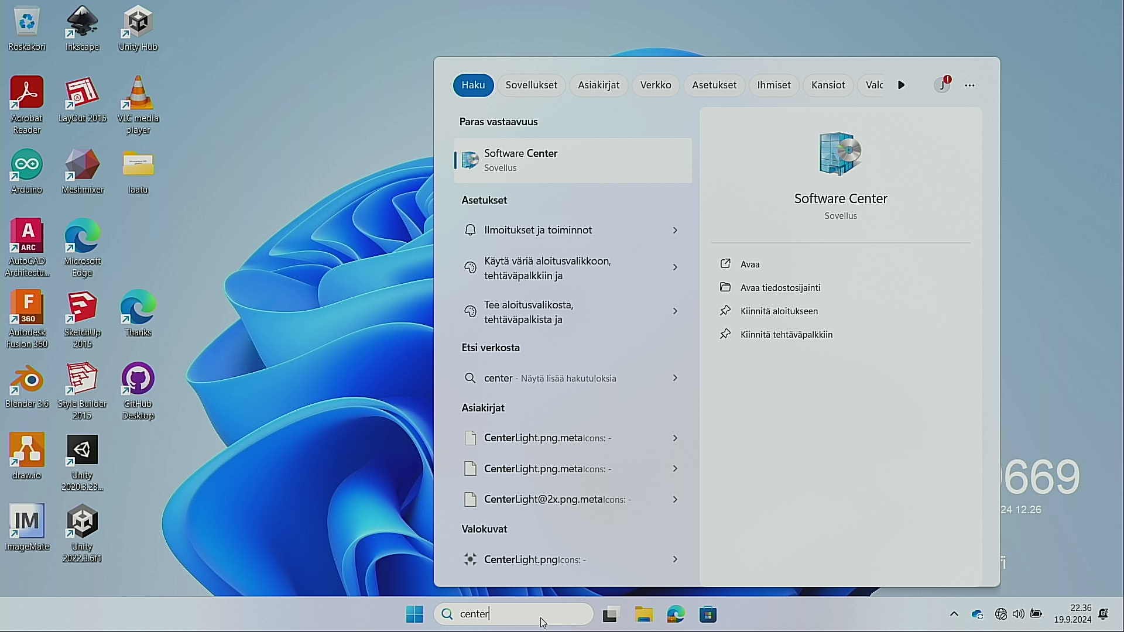This screenshot has width=1124, height=632.
Task: Open Software Center best match result
Action: (573, 160)
